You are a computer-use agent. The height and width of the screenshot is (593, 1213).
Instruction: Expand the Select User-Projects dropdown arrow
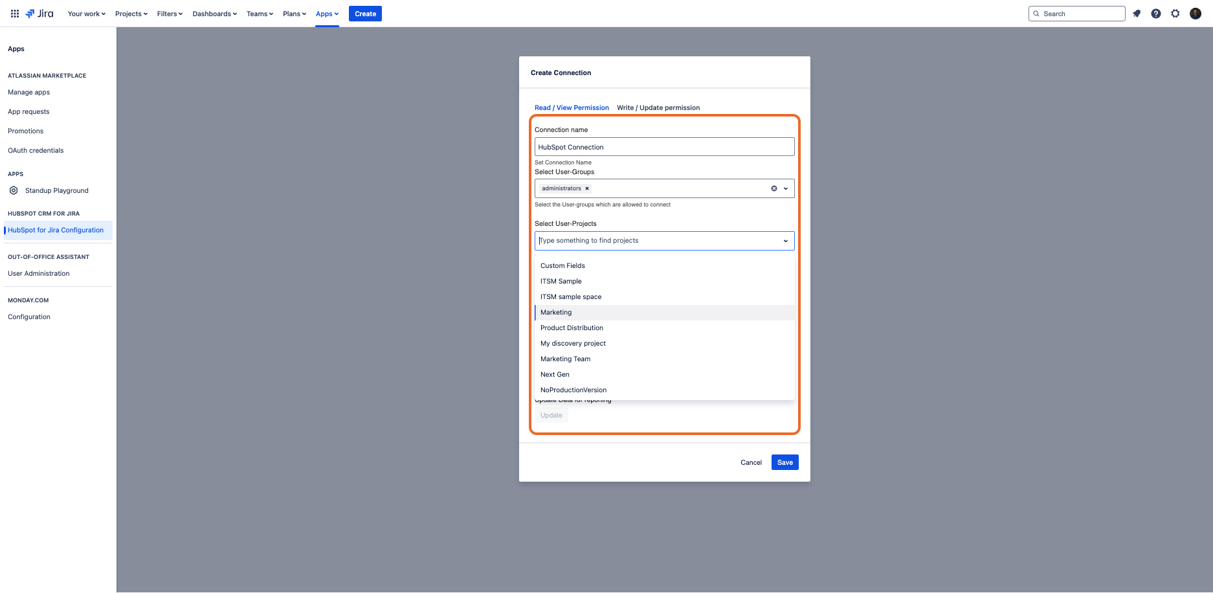pos(786,241)
